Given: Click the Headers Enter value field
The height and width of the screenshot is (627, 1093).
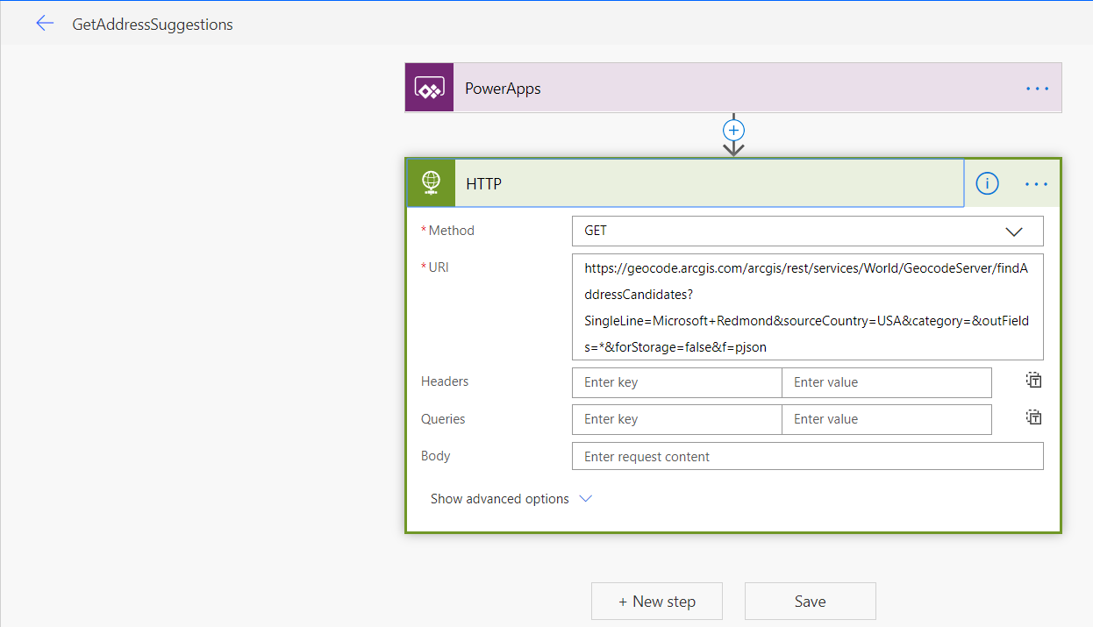Looking at the screenshot, I should (886, 382).
